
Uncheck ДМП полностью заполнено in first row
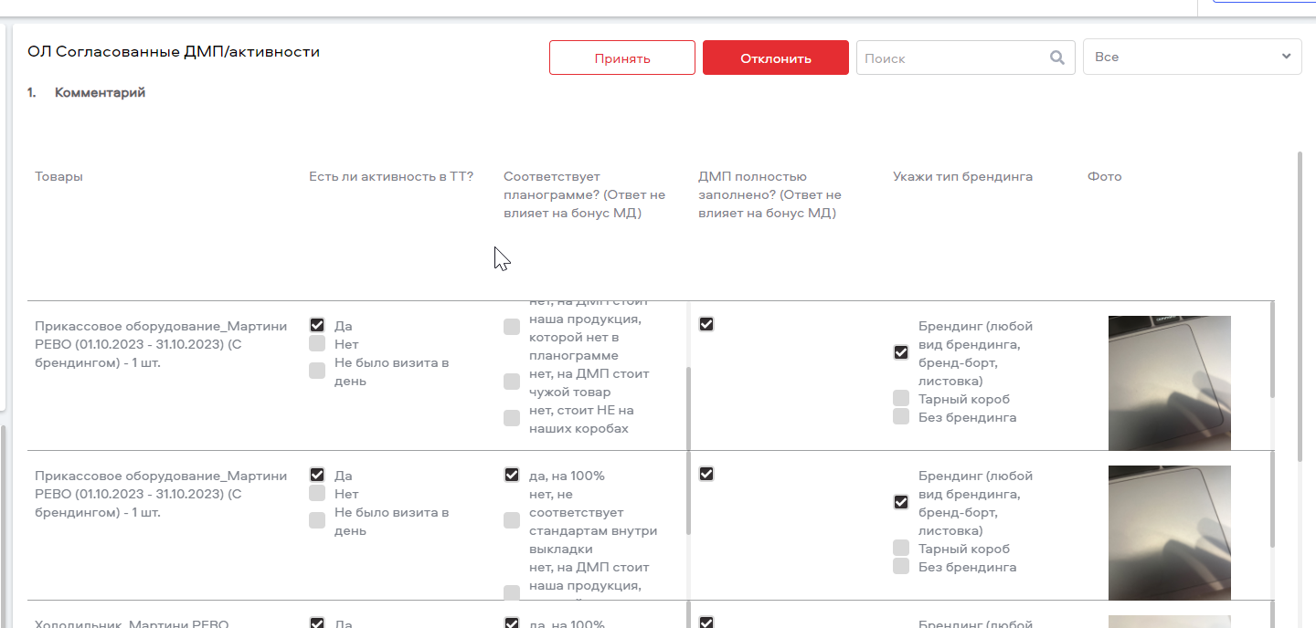pos(706,324)
